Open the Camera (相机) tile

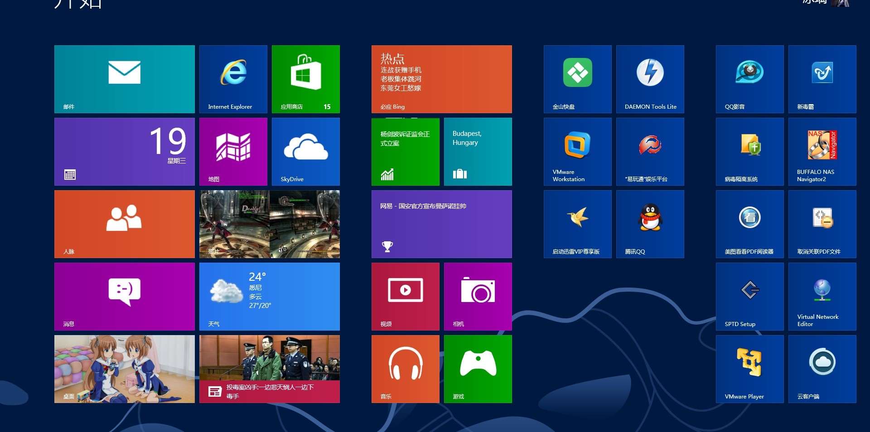(x=478, y=297)
